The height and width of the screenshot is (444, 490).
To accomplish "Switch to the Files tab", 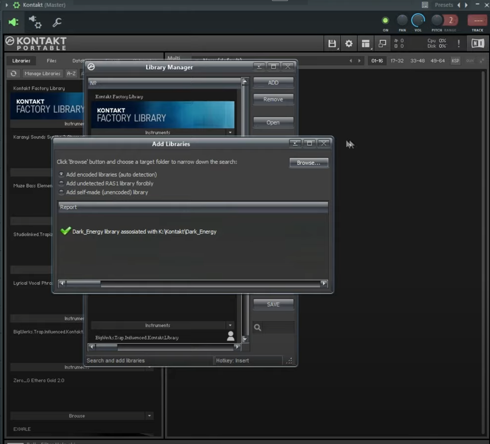I will point(52,61).
